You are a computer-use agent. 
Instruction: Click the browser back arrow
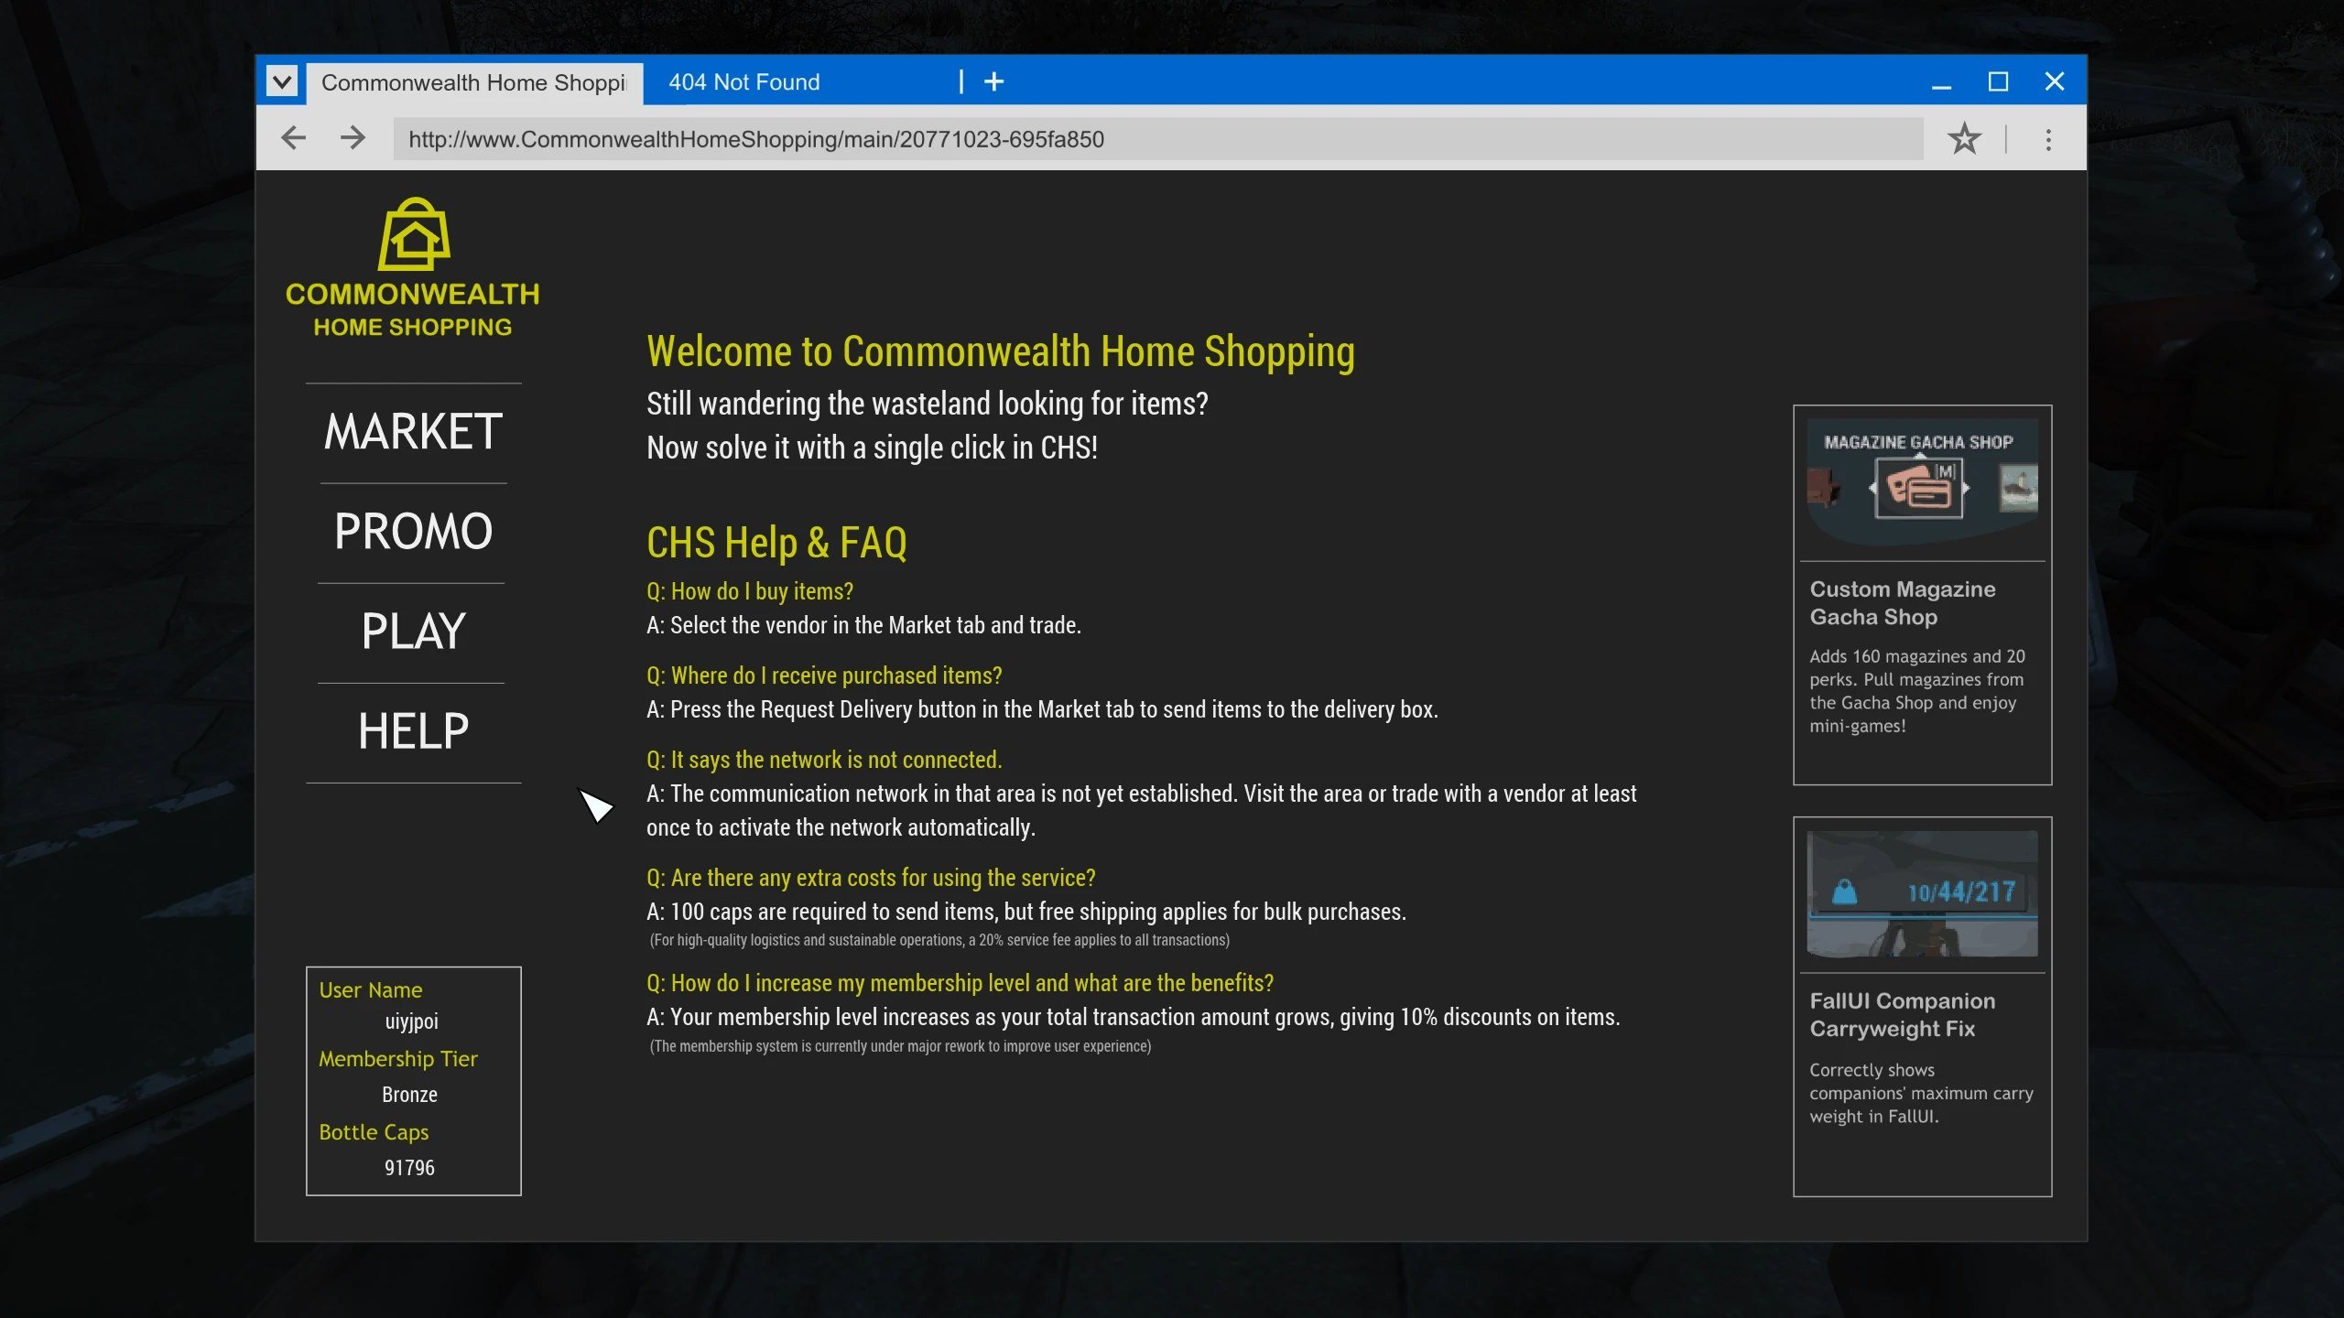pos(293,138)
